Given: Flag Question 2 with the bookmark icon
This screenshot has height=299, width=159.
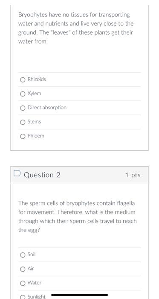Looking at the screenshot, I should tap(17, 173).
